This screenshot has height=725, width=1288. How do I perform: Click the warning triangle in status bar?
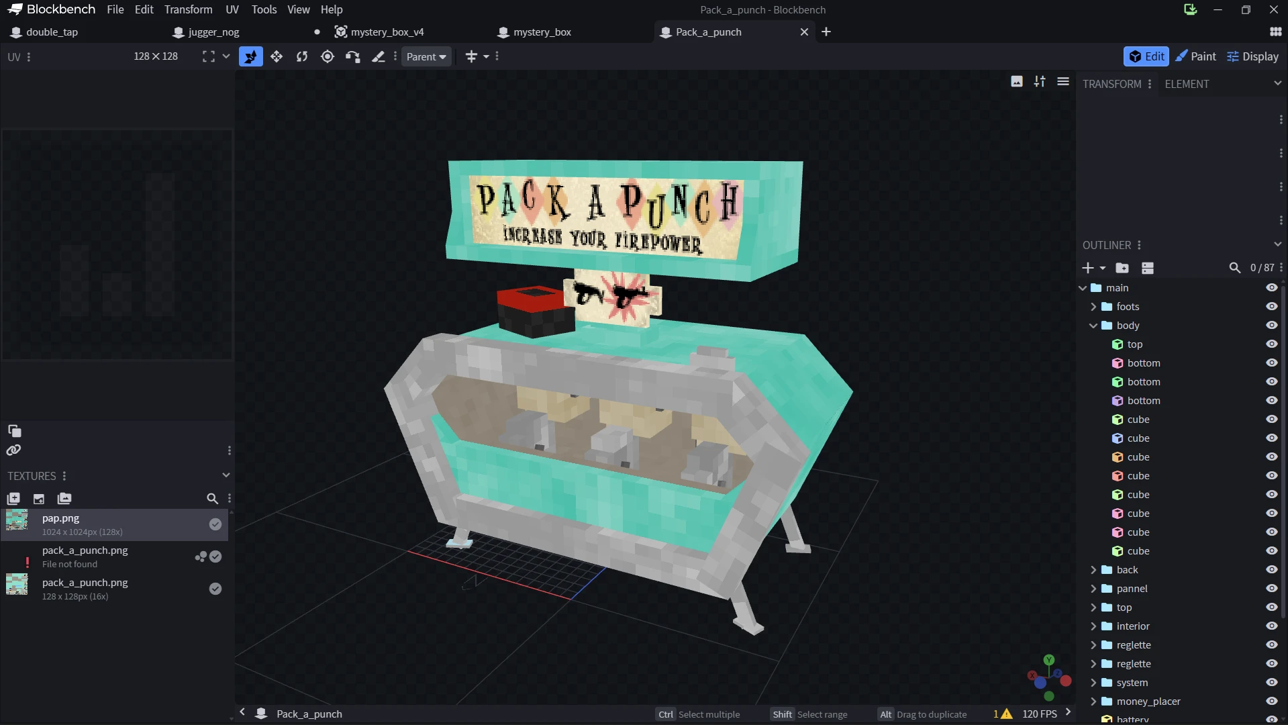(1006, 714)
